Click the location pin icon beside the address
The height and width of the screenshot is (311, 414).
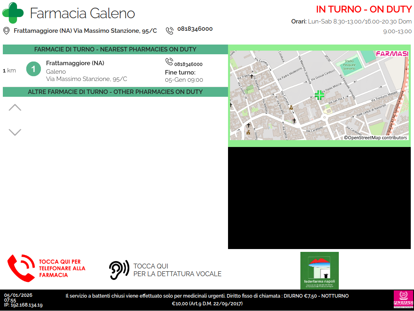coord(6,31)
